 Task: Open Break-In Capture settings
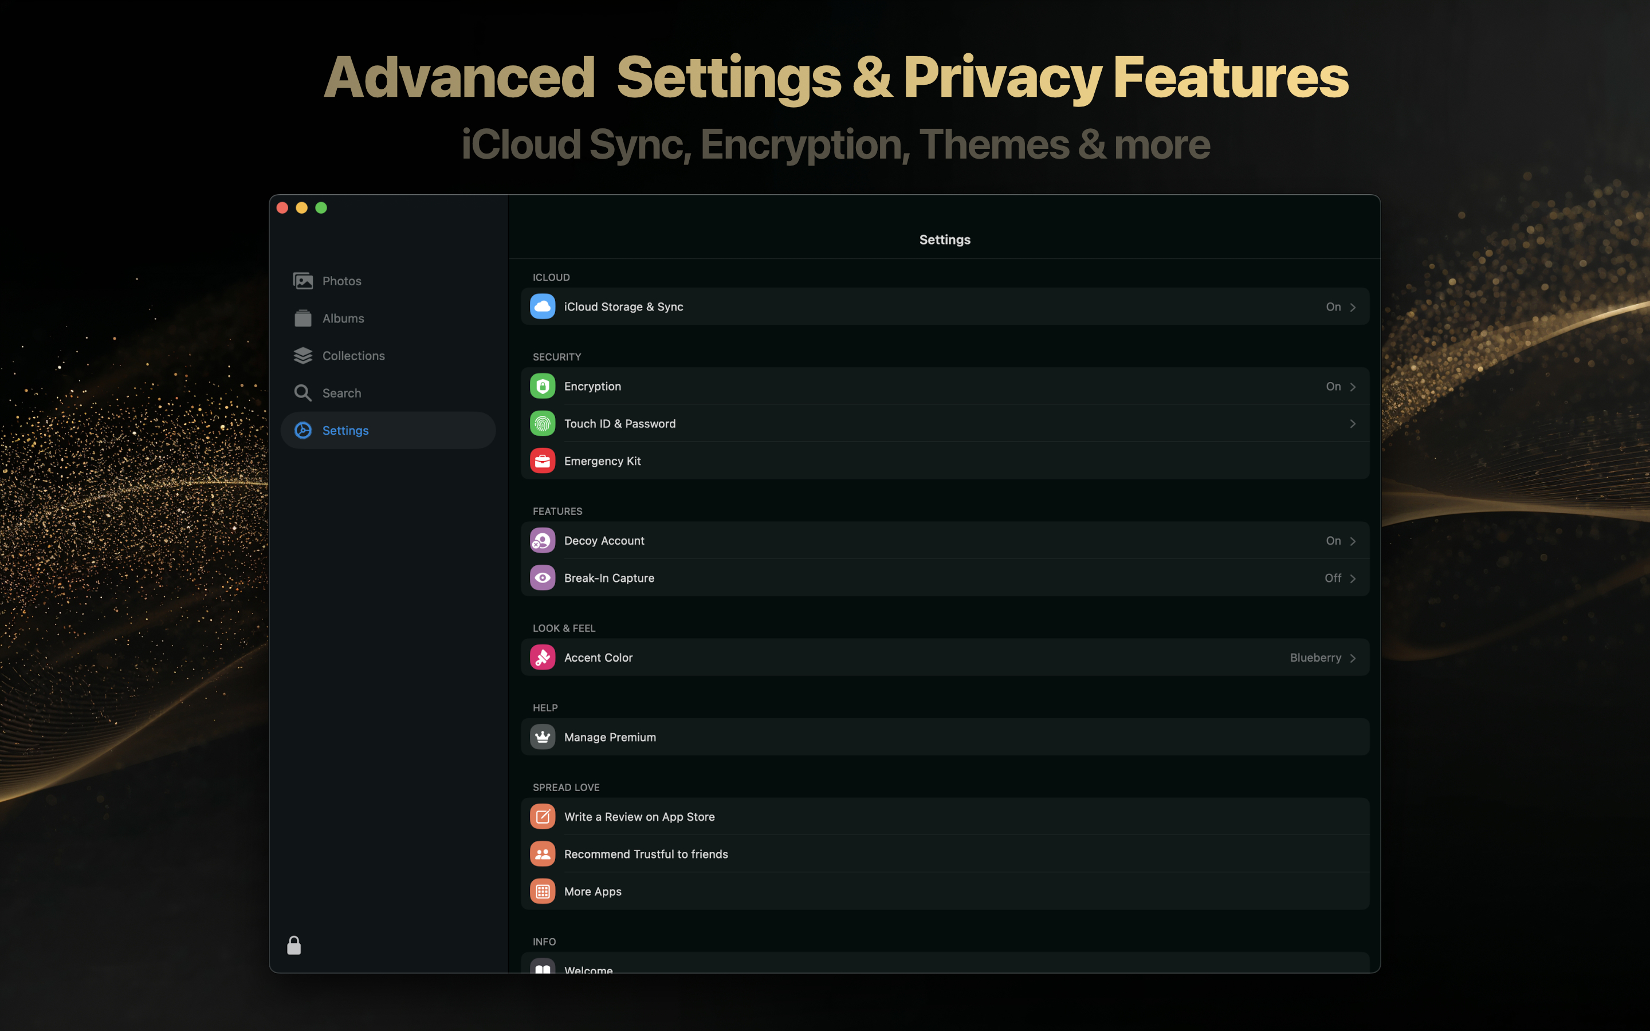945,579
